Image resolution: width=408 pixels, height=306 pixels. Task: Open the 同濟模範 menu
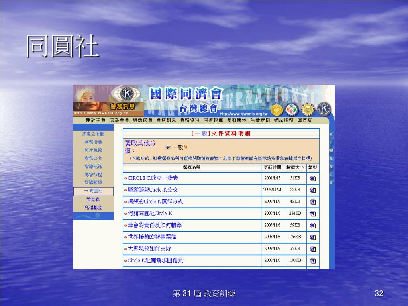(214, 120)
